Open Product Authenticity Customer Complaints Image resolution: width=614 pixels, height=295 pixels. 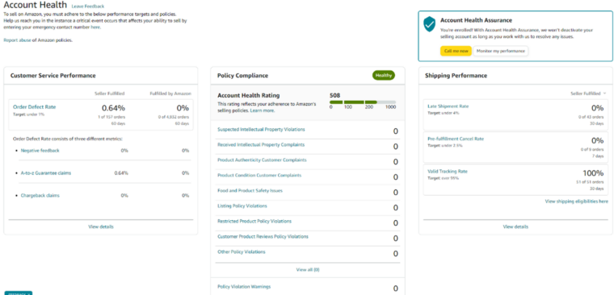tap(262, 160)
